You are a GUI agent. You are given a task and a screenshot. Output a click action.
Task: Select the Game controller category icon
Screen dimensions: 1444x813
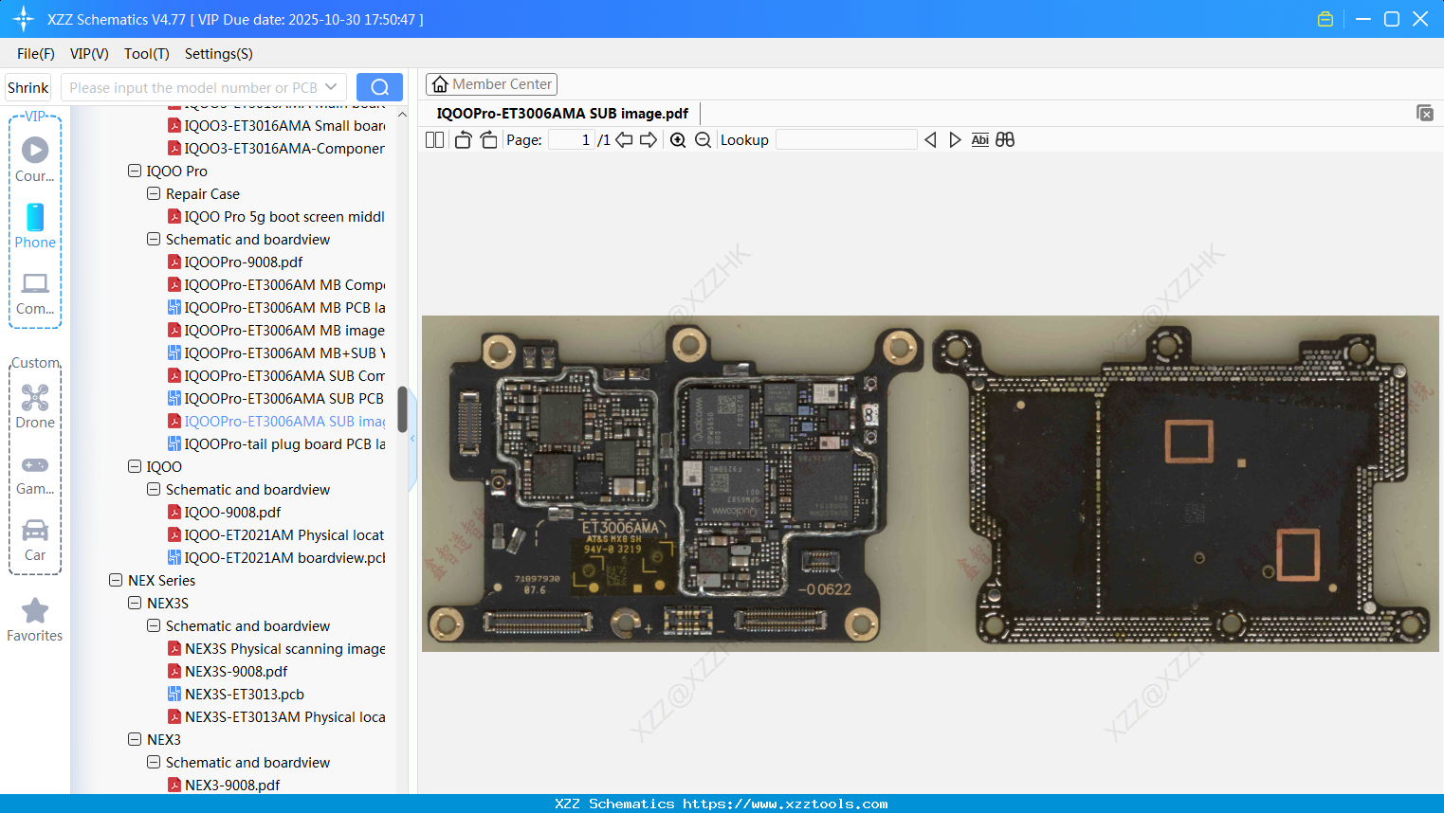[x=35, y=464]
